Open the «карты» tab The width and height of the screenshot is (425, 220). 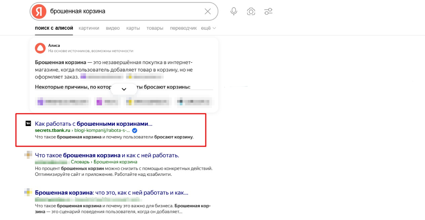coord(133,28)
